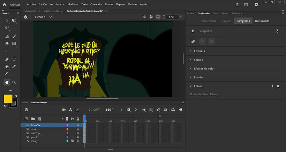Click frame 200 on the timeline ruler
The height and width of the screenshot is (152, 286).
(x=136, y=121)
